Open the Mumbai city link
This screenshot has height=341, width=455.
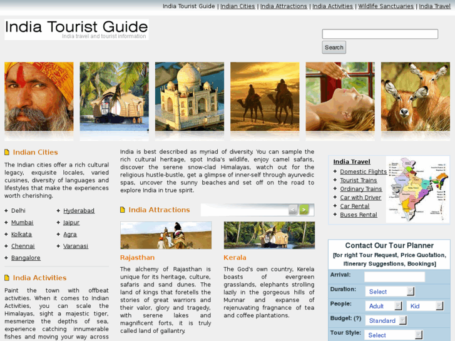pyautogui.click(x=22, y=222)
